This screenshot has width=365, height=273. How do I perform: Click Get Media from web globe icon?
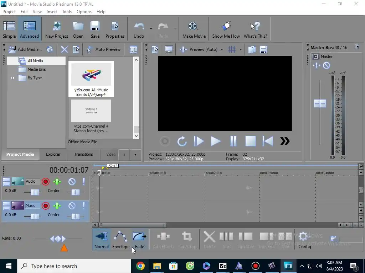[50, 49]
